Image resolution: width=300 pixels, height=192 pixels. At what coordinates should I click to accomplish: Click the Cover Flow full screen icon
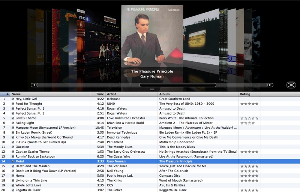pos(291,85)
